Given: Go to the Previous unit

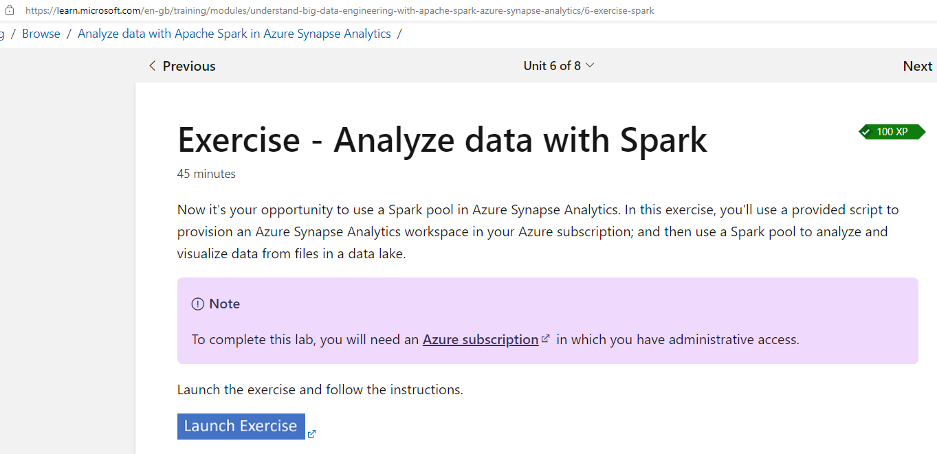Looking at the screenshot, I should click(182, 66).
